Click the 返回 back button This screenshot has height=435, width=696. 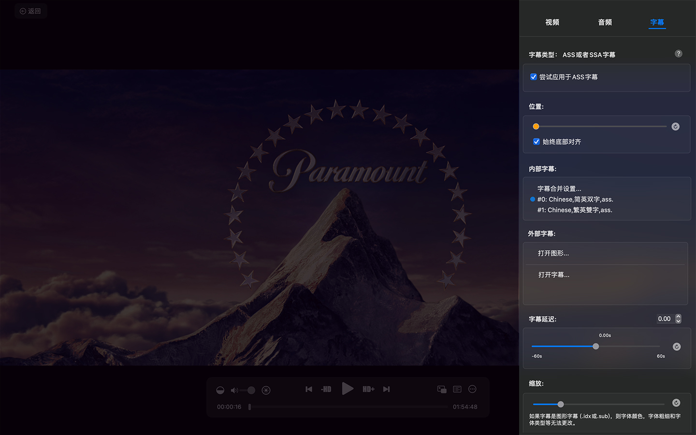[30, 11]
